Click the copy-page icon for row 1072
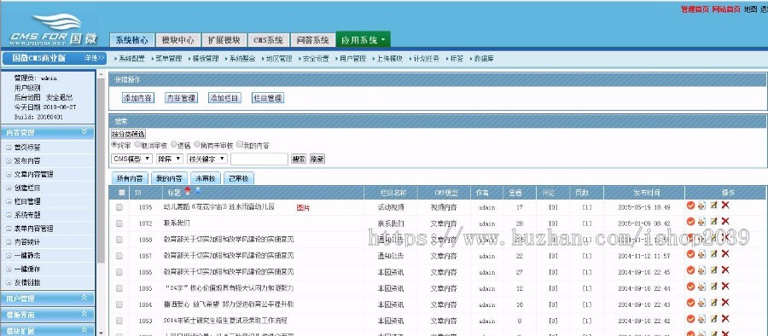 click(702, 222)
